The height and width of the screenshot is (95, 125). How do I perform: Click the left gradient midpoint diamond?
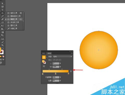coord(49,69)
